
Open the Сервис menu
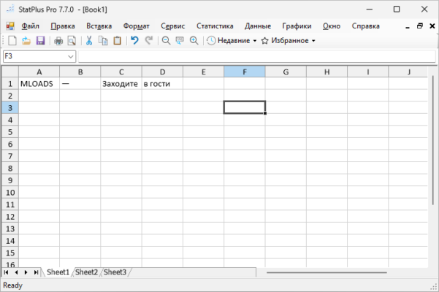pos(172,26)
